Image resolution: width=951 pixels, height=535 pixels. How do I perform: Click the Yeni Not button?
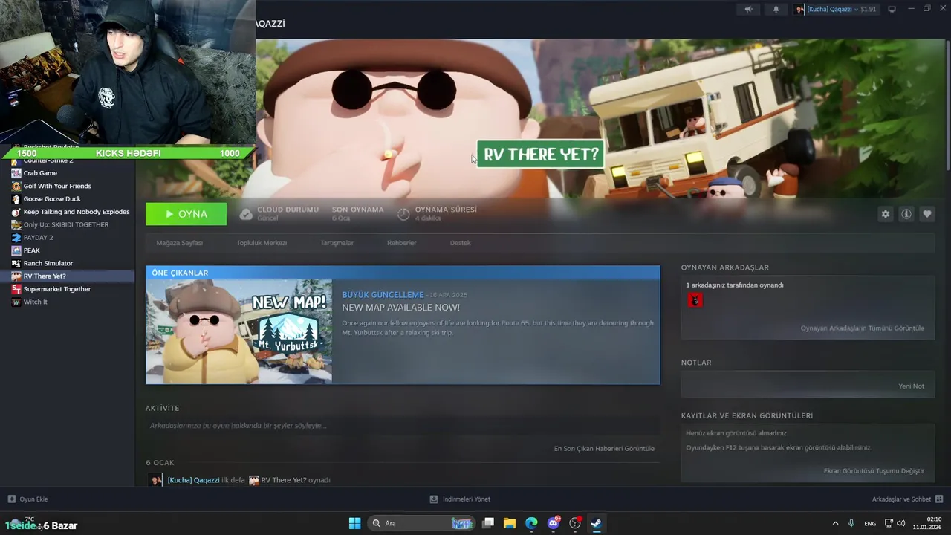(911, 386)
